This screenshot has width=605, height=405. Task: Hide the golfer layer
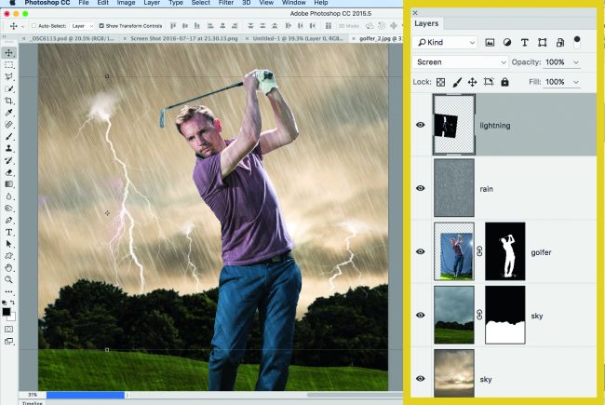coord(421,251)
